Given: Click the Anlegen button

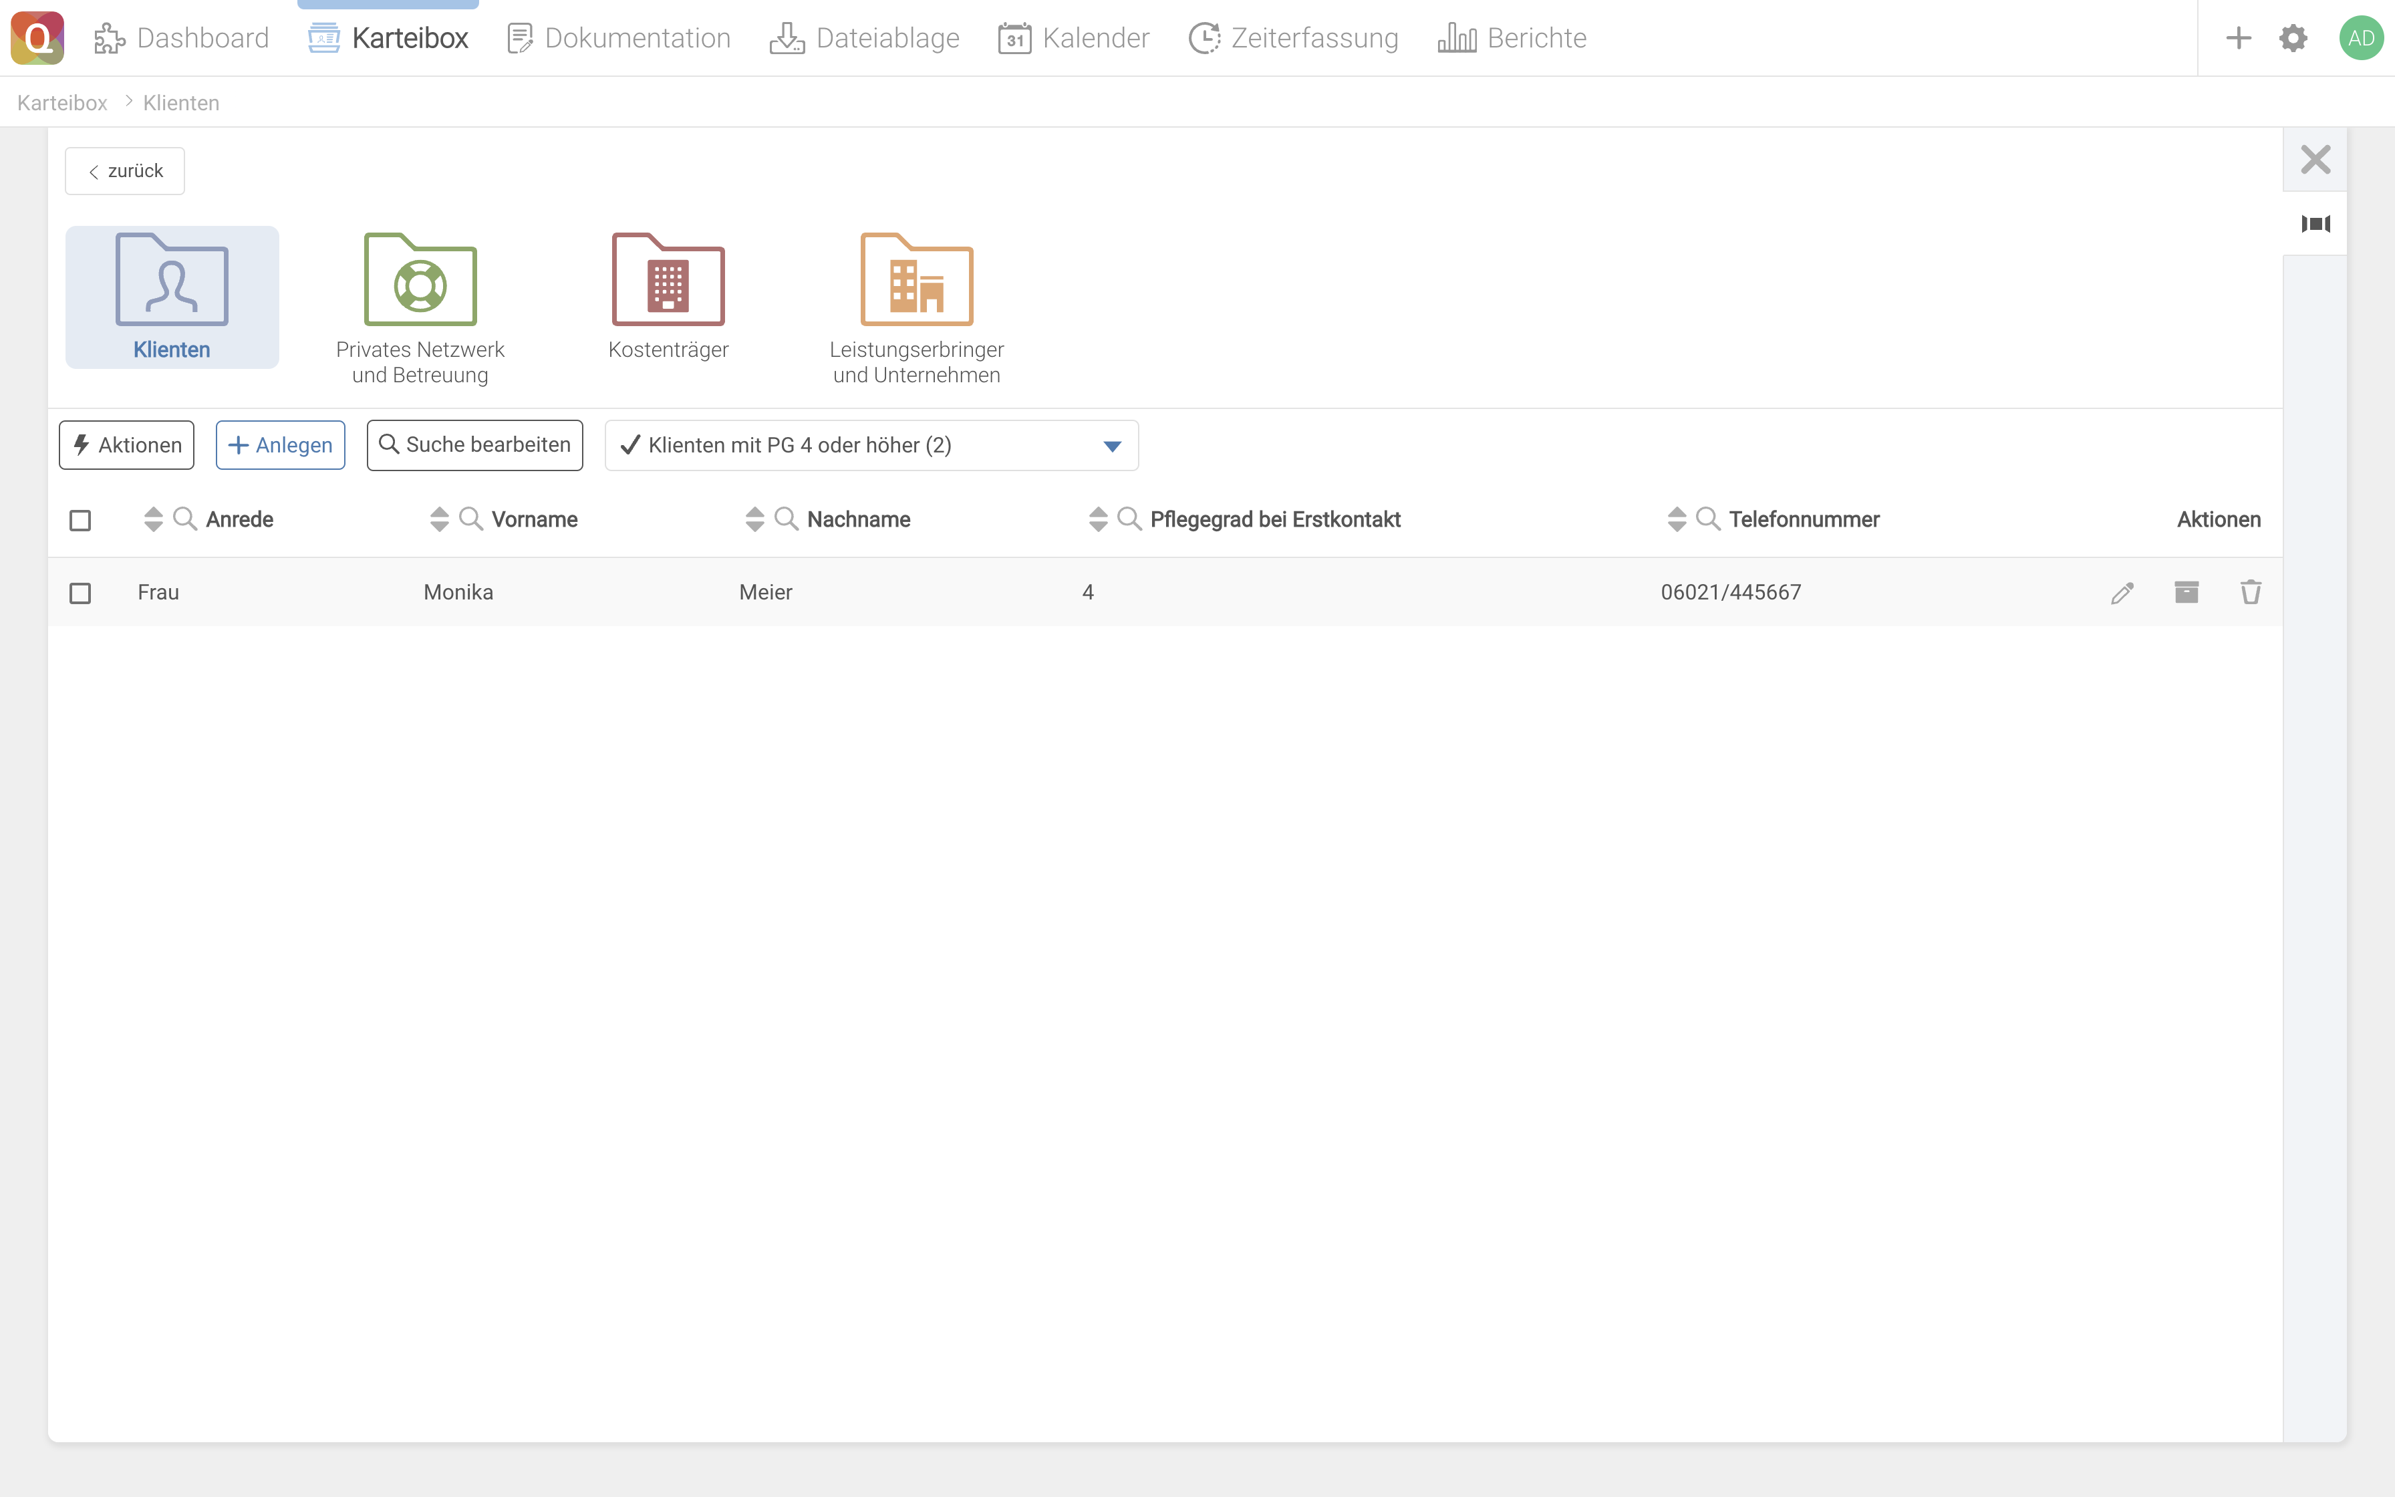Looking at the screenshot, I should coord(280,446).
